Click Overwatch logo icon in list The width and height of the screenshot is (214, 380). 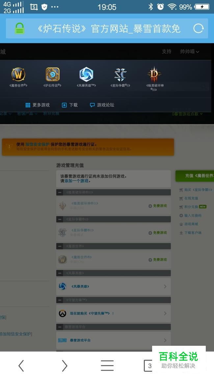[63, 313]
